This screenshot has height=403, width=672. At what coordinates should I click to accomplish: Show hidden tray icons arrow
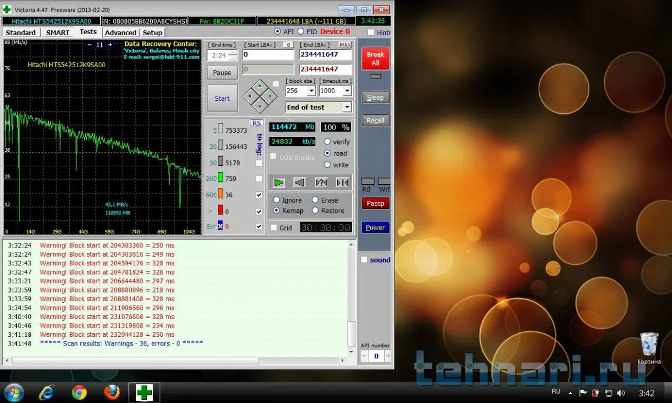point(570,393)
